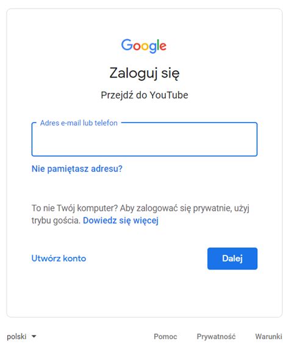The image size is (289, 347).
Task: Click the 'Zaloguj się' heading
Action: click(144, 73)
